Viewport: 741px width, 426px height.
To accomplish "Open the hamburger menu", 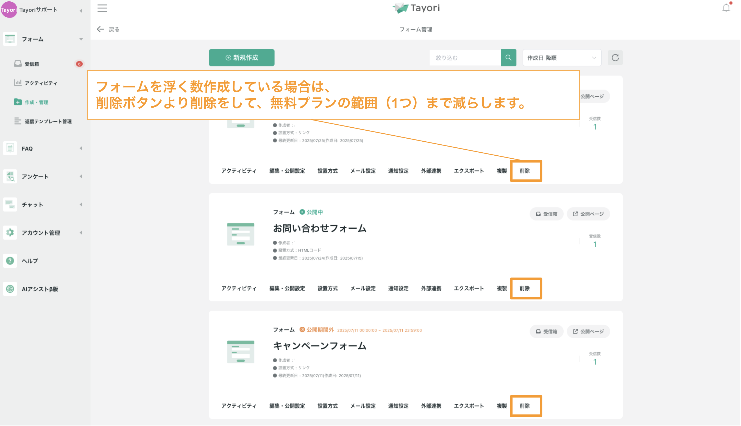I will pyautogui.click(x=102, y=8).
